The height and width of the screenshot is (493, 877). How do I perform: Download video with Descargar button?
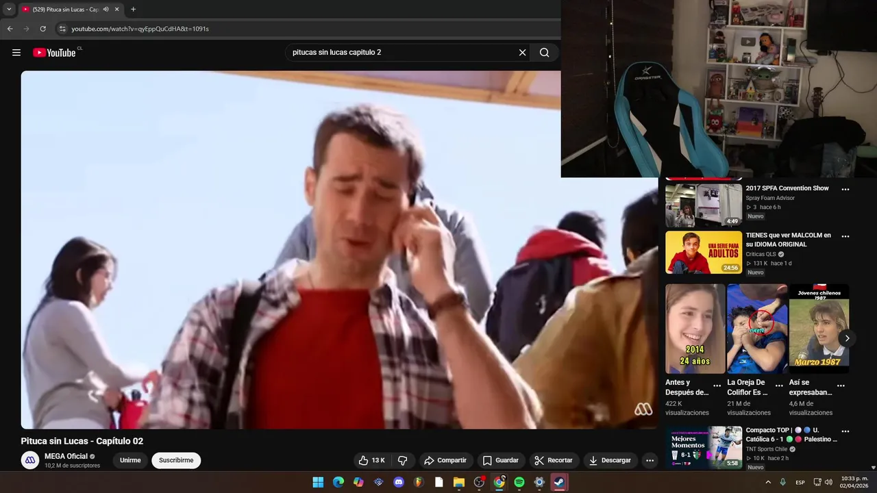pyautogui.click(x=609, y=460)
